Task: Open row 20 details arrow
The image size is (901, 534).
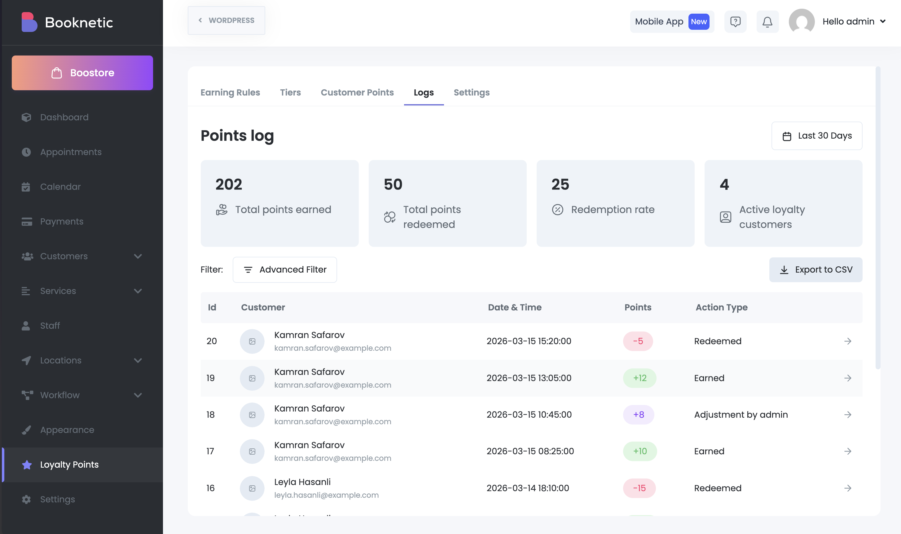Action: click(x=847, y=341)
